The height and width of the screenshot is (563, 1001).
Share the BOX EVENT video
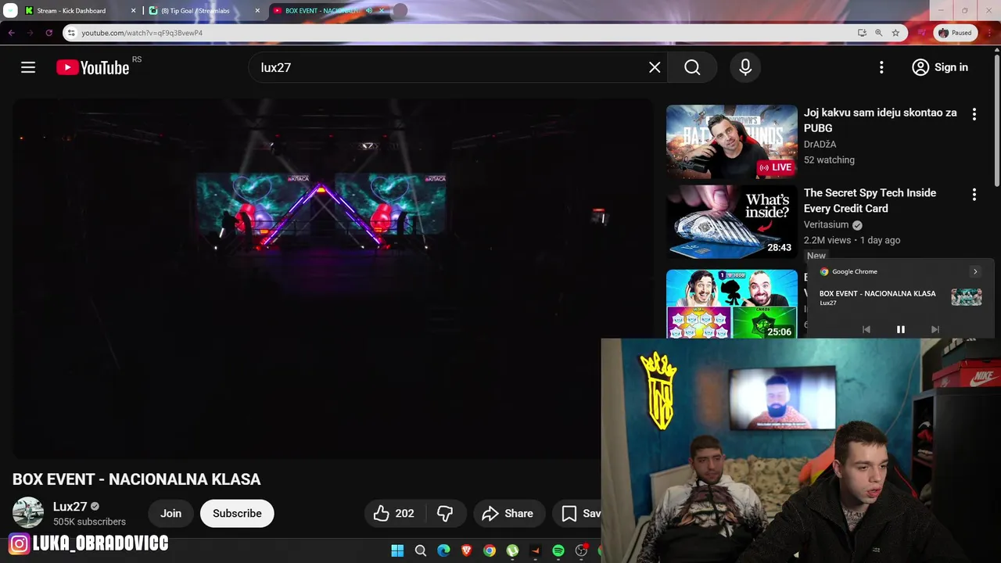508,514
